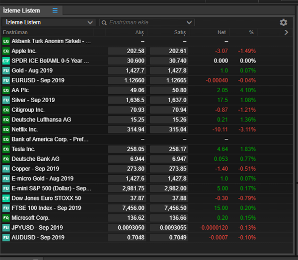The height and width of the screenshot is (260, 298).
Task: Click the EQ icon next to Netflix Inc.
Action: tap(6, 130)
